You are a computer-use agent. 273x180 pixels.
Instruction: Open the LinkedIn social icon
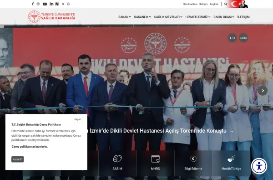click(51, 4)
